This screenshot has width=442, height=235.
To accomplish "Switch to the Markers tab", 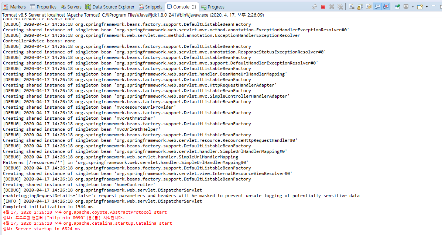I will 14,7.
